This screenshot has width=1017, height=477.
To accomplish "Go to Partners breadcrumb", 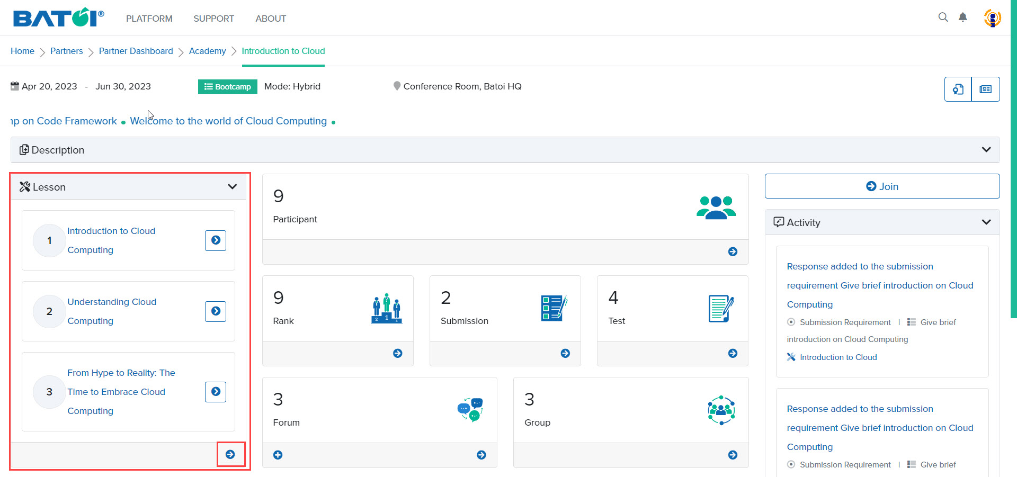I will coord(67,51).
